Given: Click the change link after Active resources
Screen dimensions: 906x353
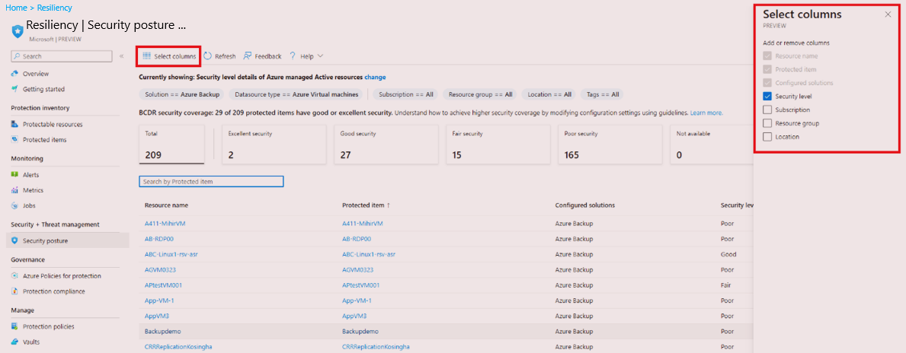Looking at the screenshot, I should pyautogui.click(x=375, y=77).
